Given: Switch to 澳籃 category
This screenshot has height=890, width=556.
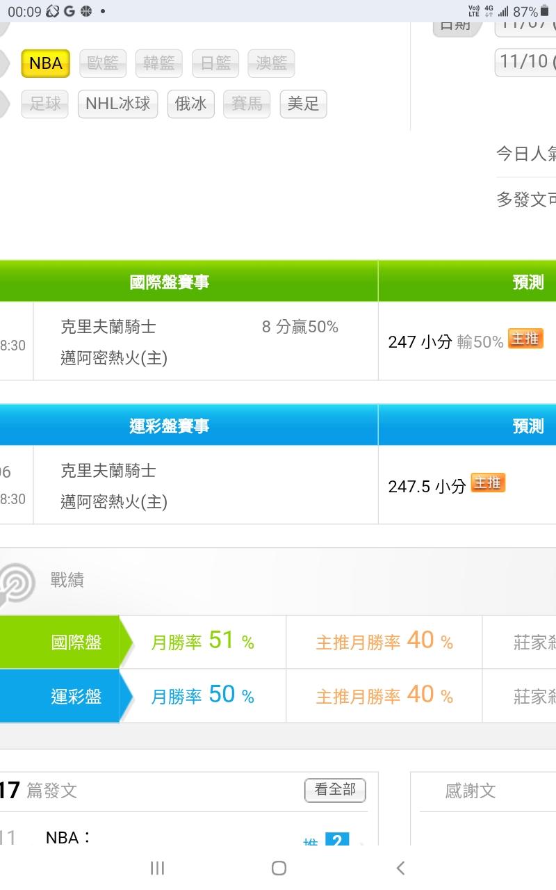Looking at the screenshot, I should pos(271,63).
